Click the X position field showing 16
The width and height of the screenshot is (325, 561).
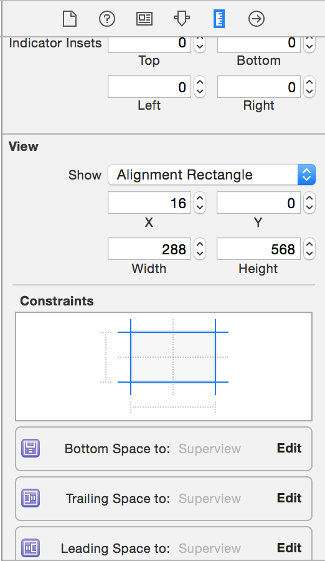tap(149, 203)
